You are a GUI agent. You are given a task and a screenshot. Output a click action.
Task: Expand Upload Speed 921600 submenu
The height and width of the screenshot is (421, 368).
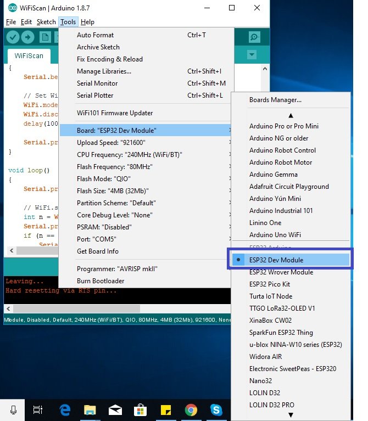click(x=145, y=143)
